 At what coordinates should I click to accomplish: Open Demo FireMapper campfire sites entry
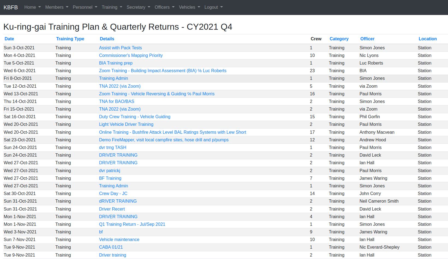point(164,140)
